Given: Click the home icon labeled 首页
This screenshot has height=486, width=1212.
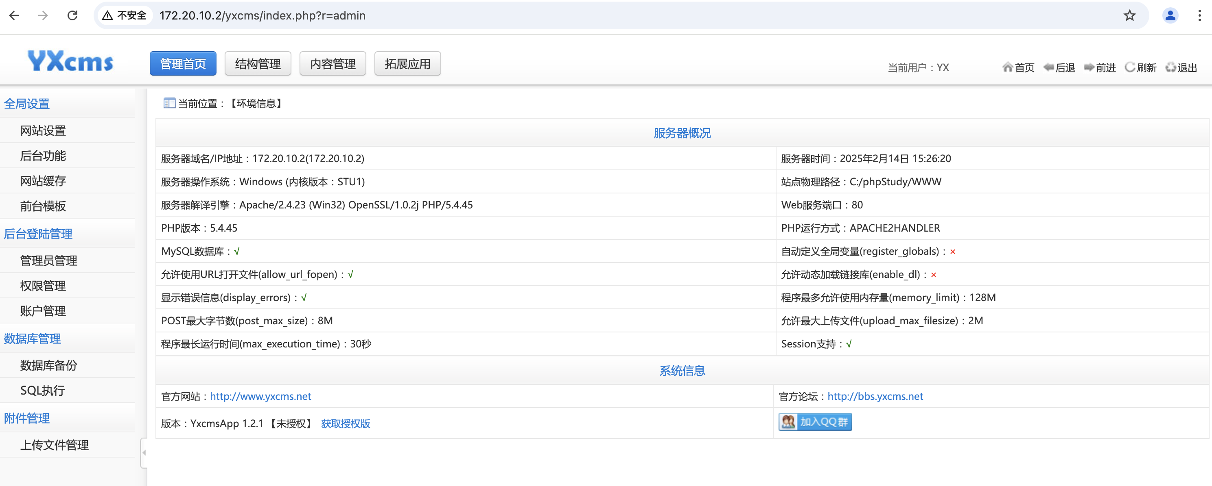Looking at the screenshot, I should coord(1007,67).
